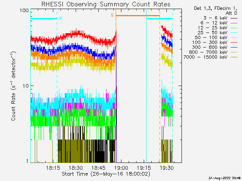Click the 19:15 time axis tick label
The image size is (242, 181).
tap(144, 168)
